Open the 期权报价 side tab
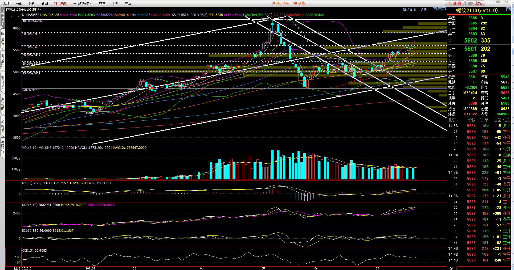 (3, 82)
